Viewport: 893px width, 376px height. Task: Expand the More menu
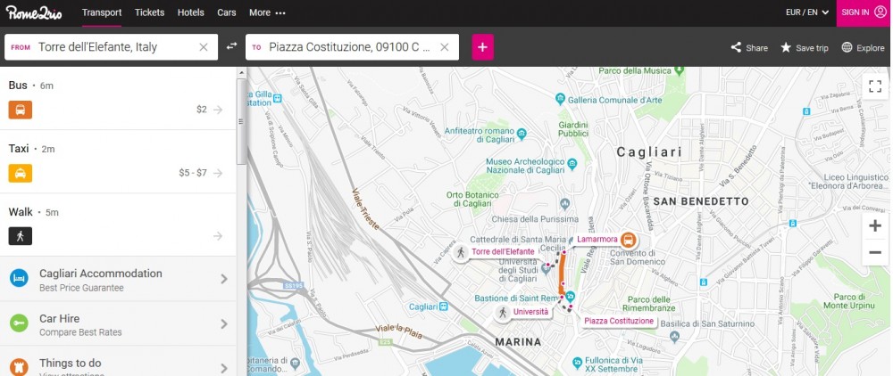click(x=267, y=12)
